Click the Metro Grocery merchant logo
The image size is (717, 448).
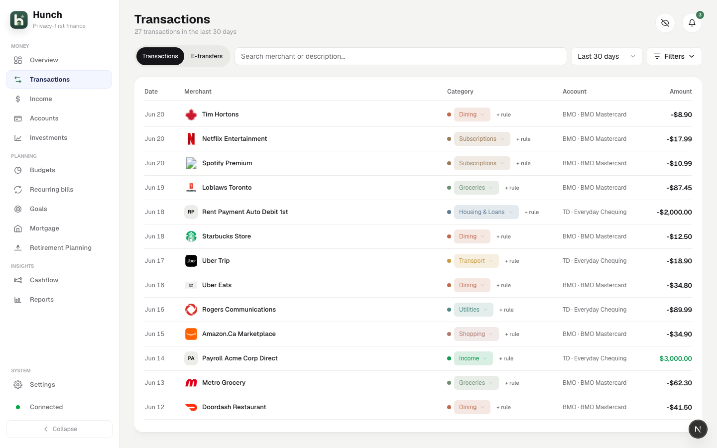(191, 383)
